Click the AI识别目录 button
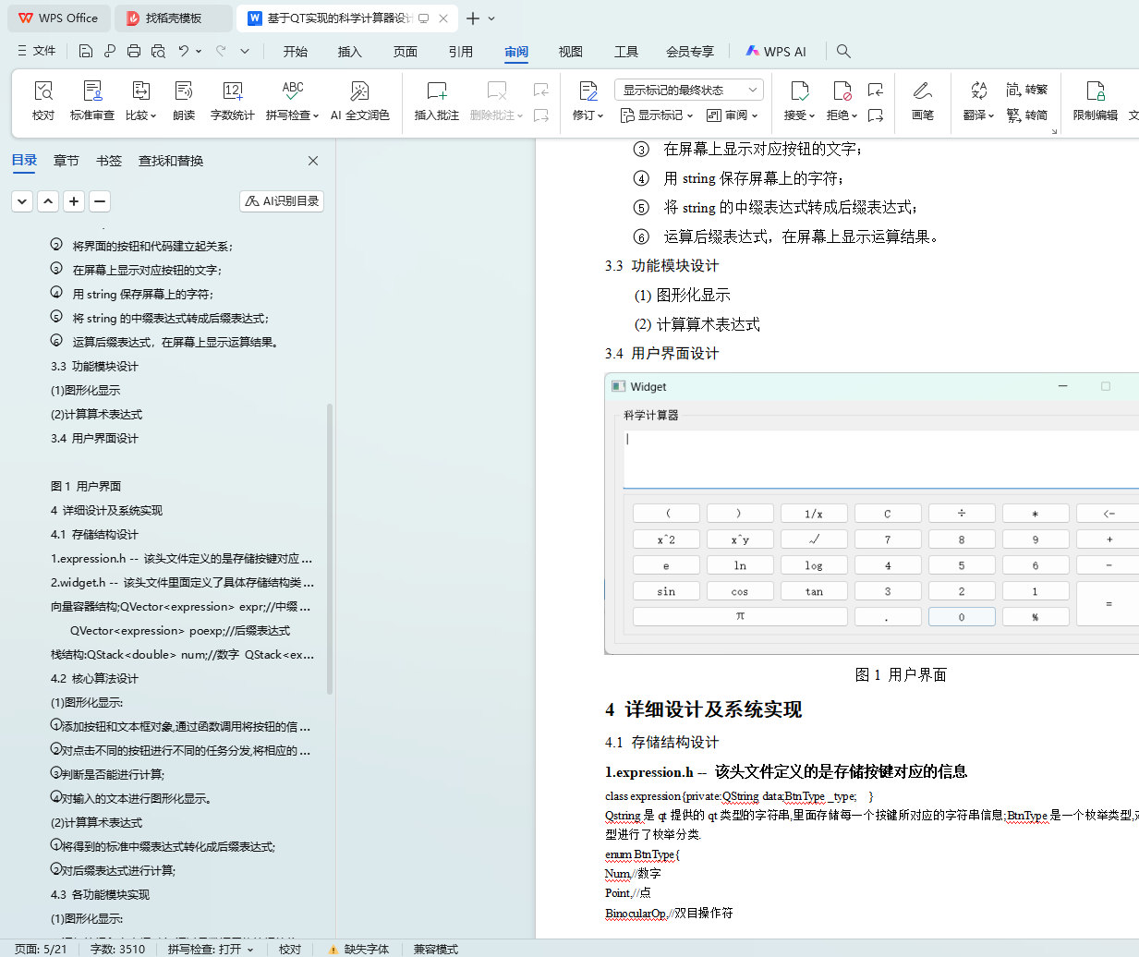The image size is (1139, 957). point(282,200)
